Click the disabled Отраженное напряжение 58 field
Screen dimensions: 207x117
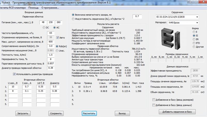pyautogui.click(x=51, y=37)
